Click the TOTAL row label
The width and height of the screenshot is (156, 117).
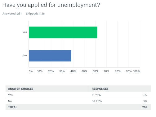click(13, 107)
